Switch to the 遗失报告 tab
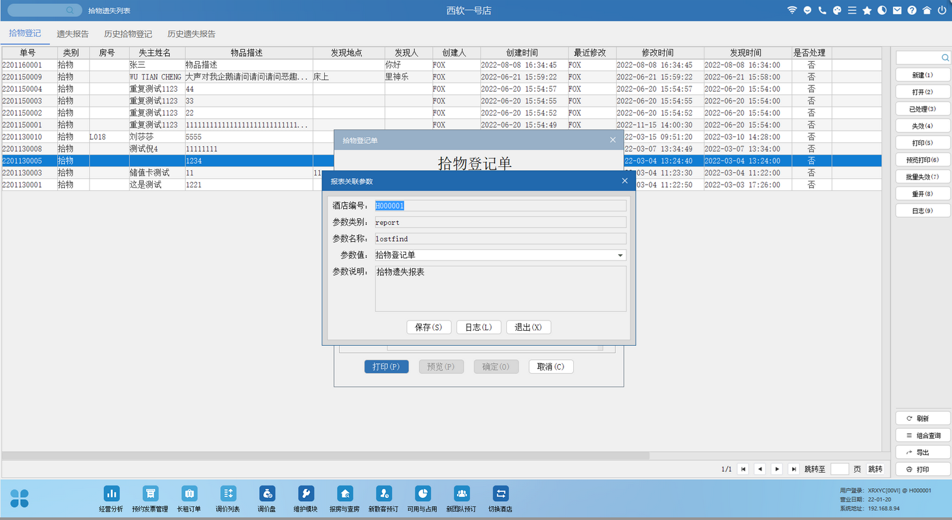The width and height of the screenshot is (952, 520). (73, 34)
